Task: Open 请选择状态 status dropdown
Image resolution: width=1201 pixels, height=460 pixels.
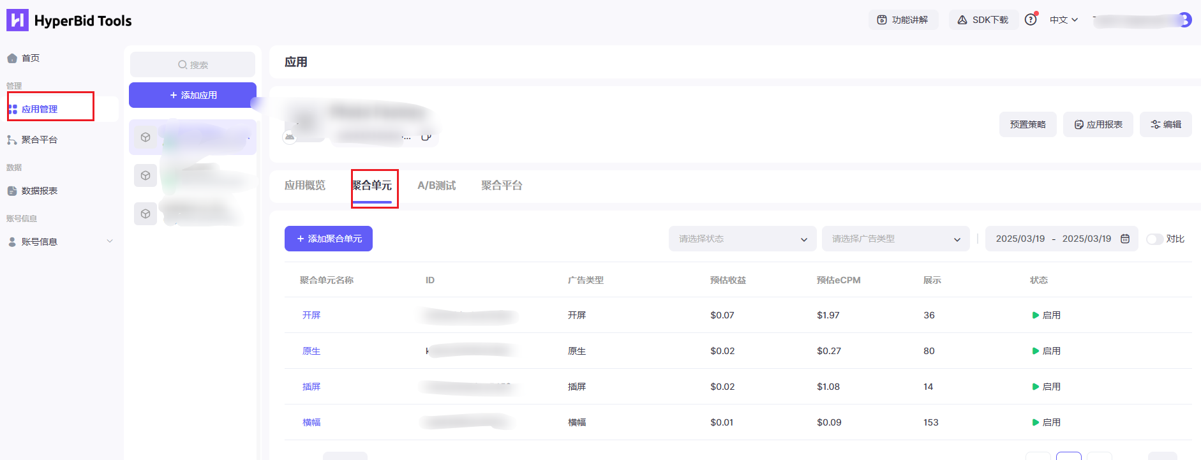Action: 743,239
